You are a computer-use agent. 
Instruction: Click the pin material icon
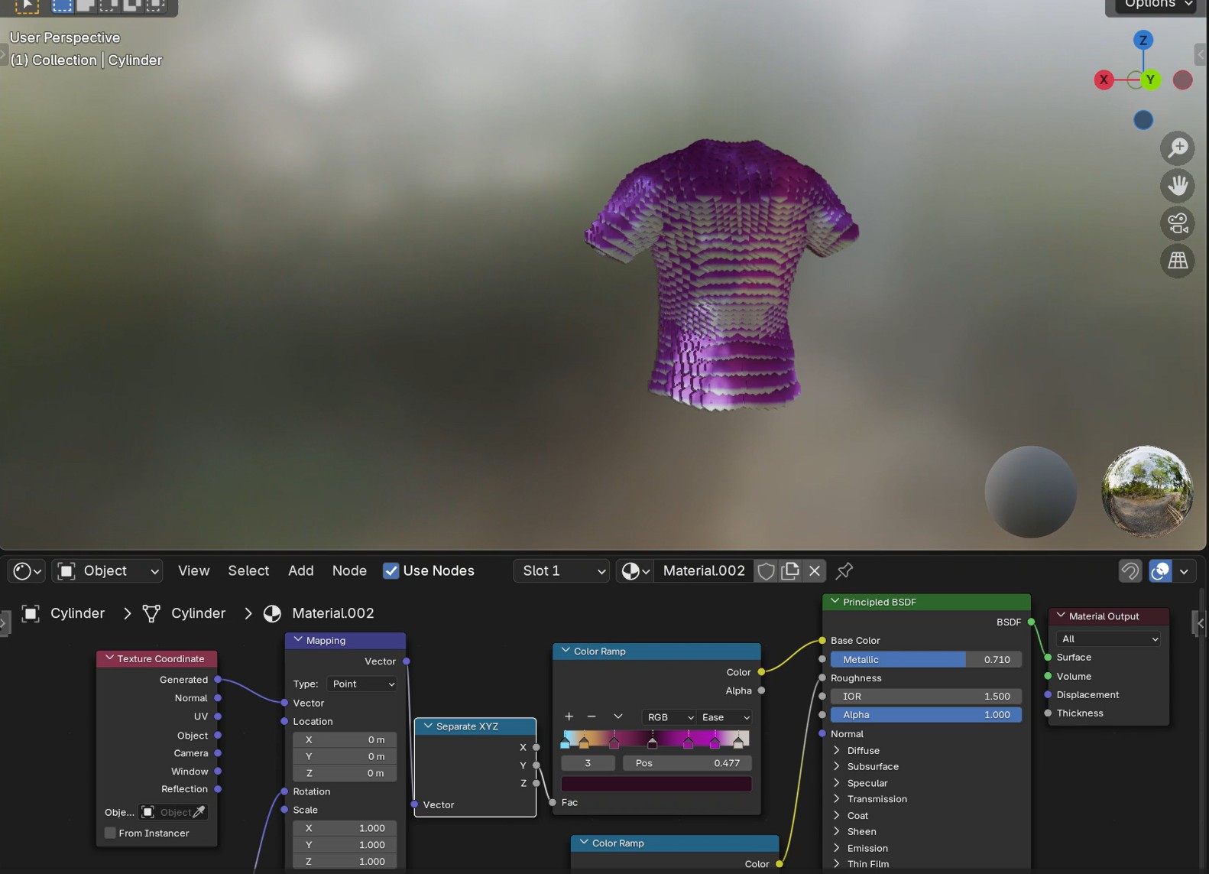(844, 570)
